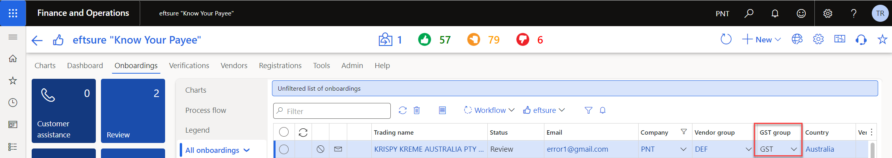Select the KRISPY KREME row radio circle
892x158 pixels.
point(284,149)
